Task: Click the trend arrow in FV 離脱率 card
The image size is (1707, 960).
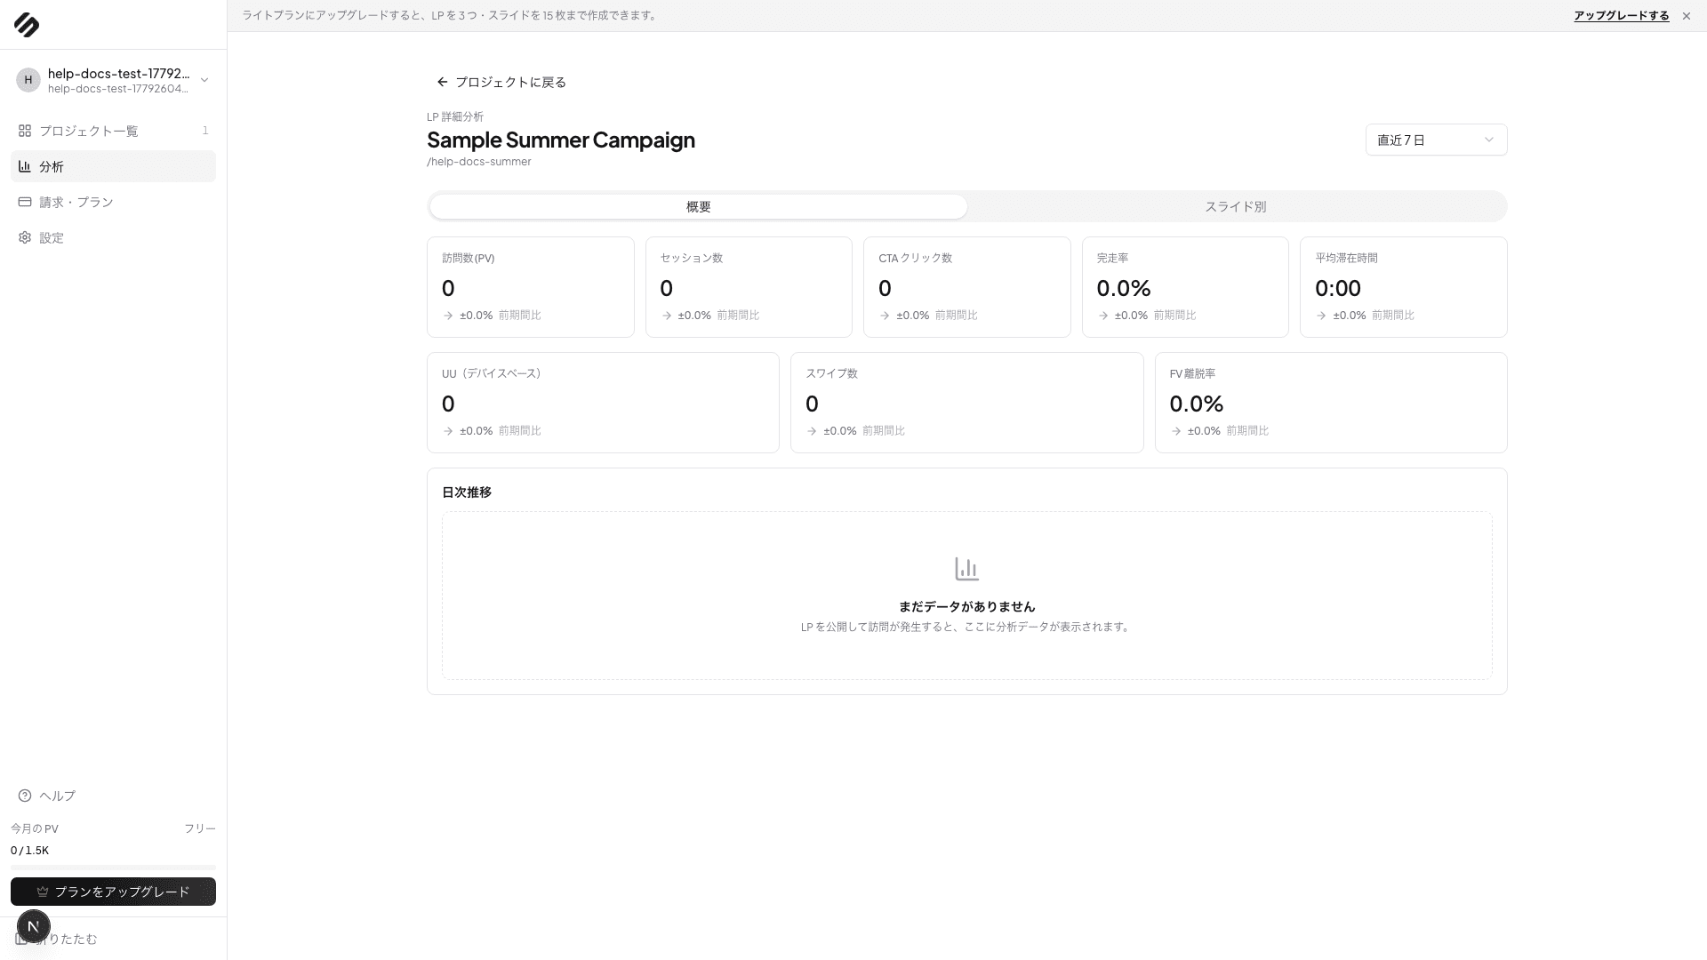Action: pos(1176,431)
